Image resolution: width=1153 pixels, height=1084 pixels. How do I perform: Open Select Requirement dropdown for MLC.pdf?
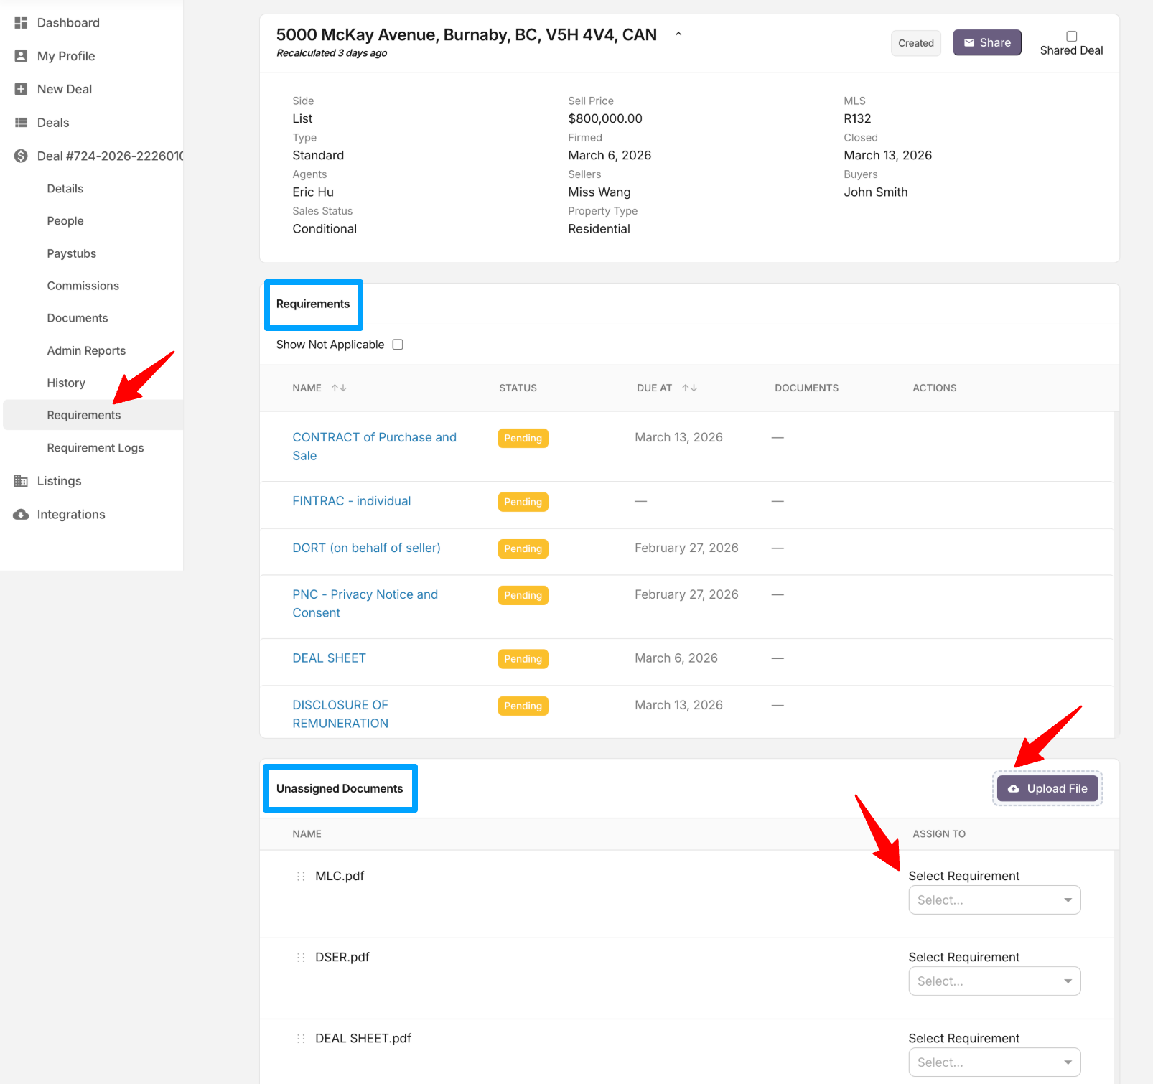(x=994, y=900)
